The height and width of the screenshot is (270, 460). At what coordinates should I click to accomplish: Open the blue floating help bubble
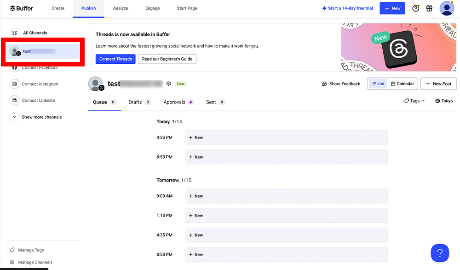(440, 253)
